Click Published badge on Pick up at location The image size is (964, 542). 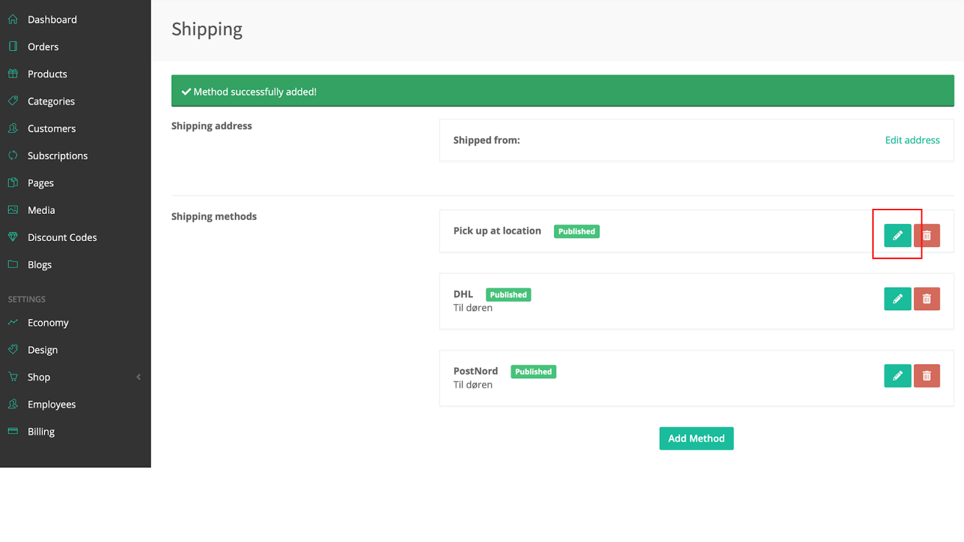pyautogui.click(x=577, y=231)
